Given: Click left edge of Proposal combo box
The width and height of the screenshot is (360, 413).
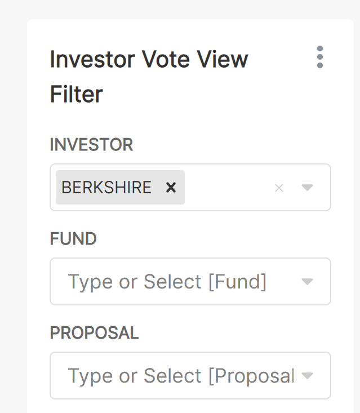Looking at the screenshot, I should [56, 376].
